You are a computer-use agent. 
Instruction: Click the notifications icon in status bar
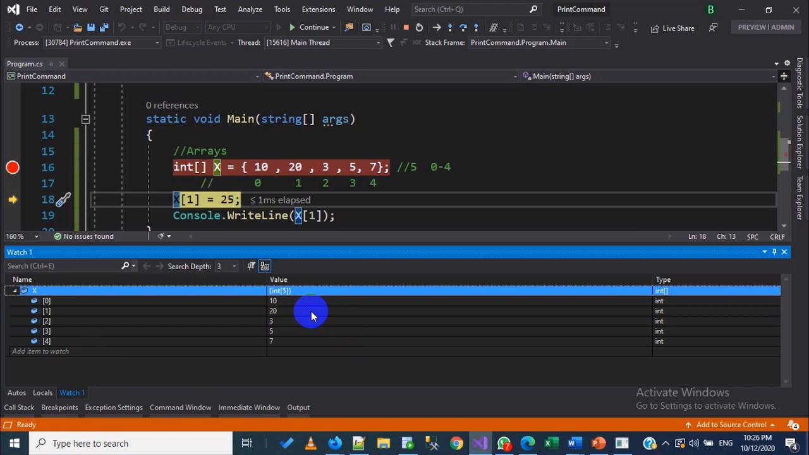click(x=793, y=425)
